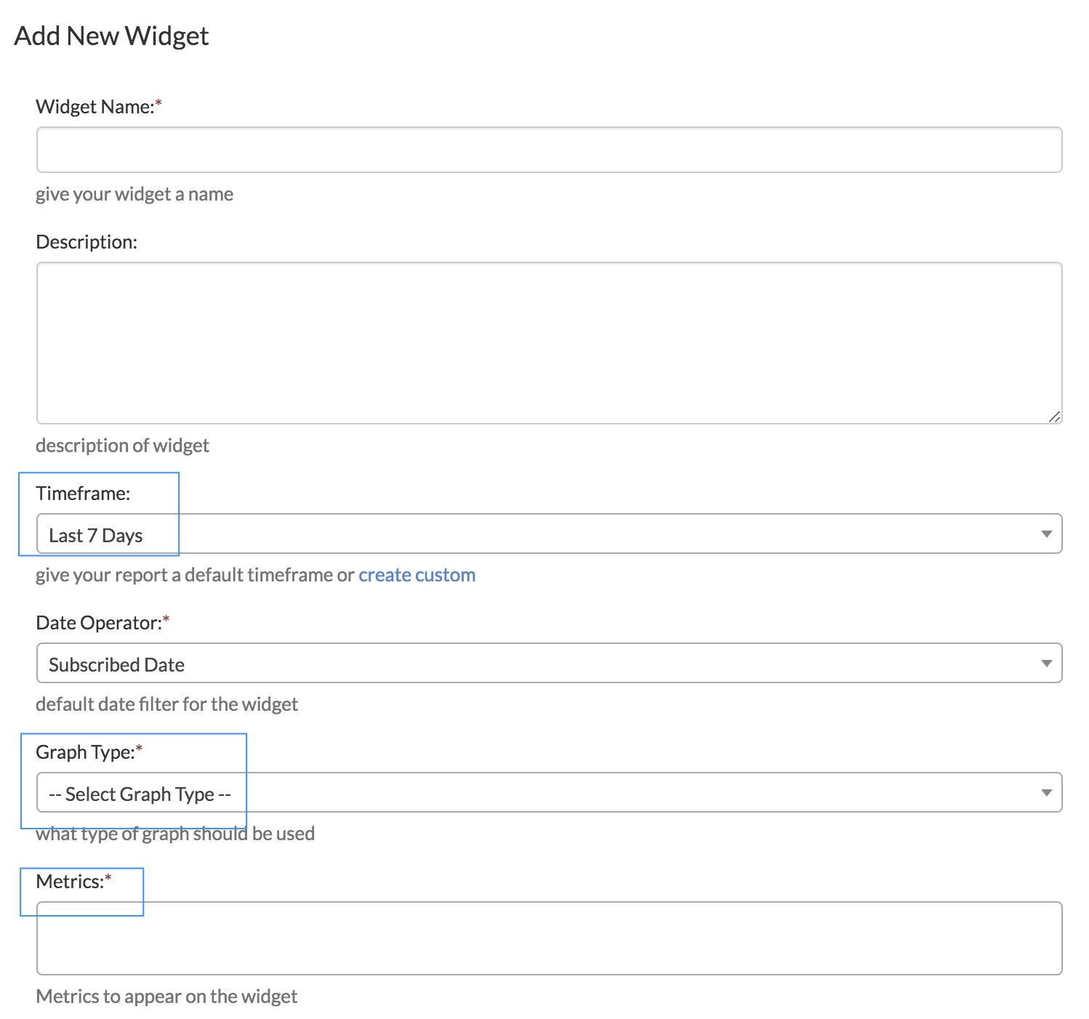Click the 'Metrics to appear on the widget' hint
This screenshot has width=1089, height=1019.
166,996
